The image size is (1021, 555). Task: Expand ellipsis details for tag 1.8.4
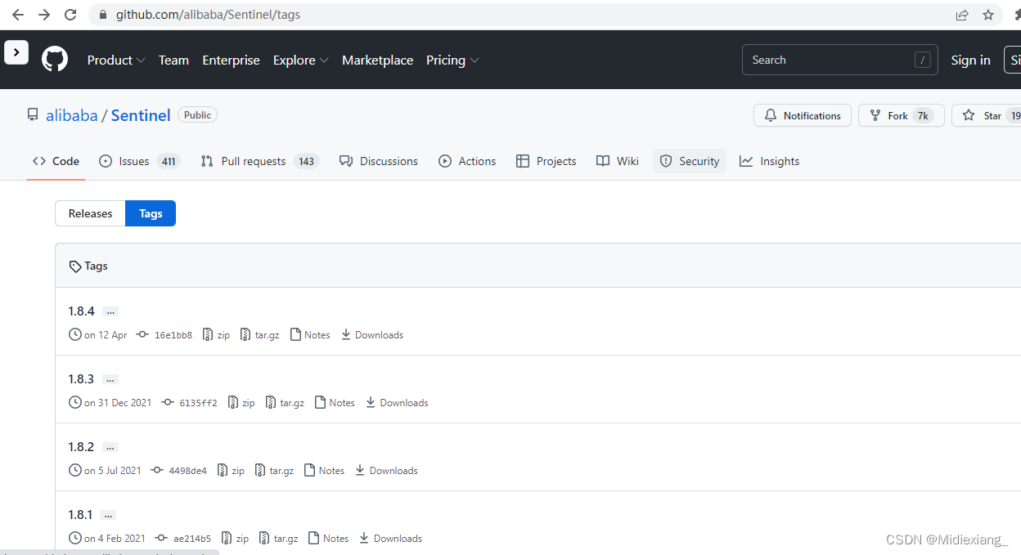pos(110,312)
